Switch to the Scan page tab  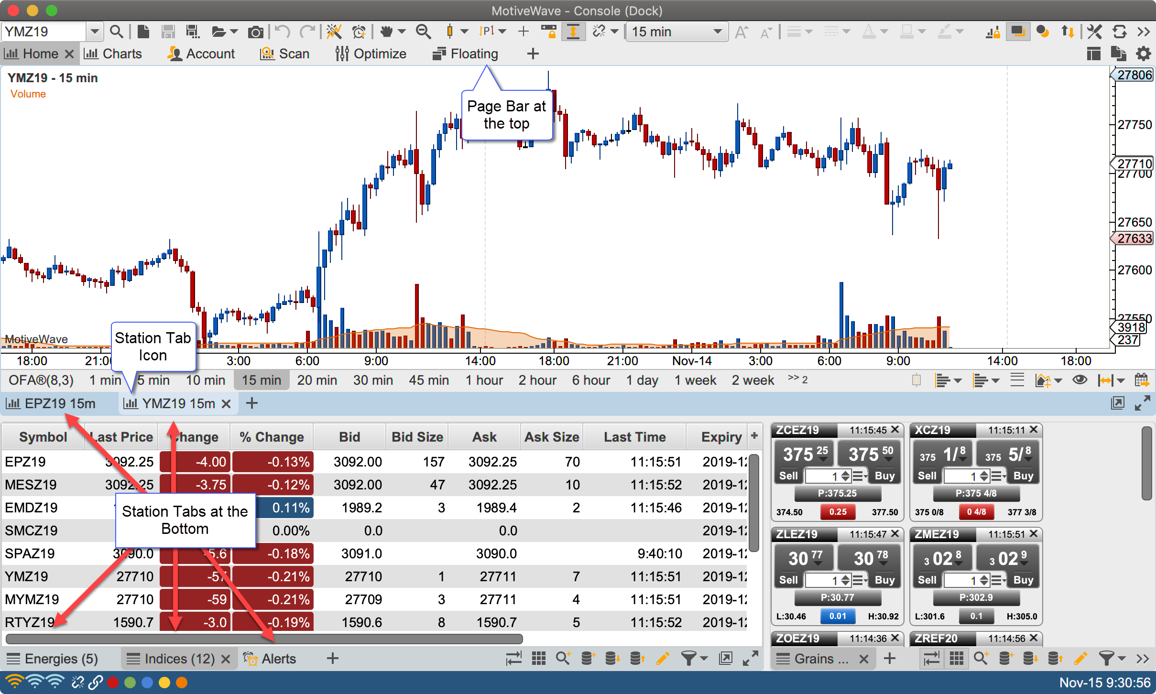285,54
